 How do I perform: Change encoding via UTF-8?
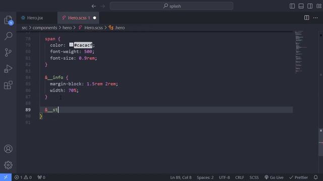pyautogui.click(x=224, y=177)
